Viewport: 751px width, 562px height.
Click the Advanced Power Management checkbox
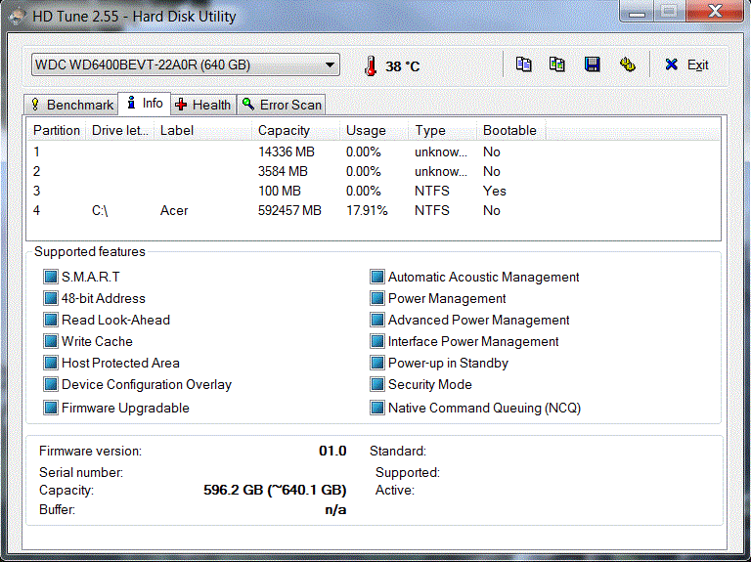click(x=376, y=320)
